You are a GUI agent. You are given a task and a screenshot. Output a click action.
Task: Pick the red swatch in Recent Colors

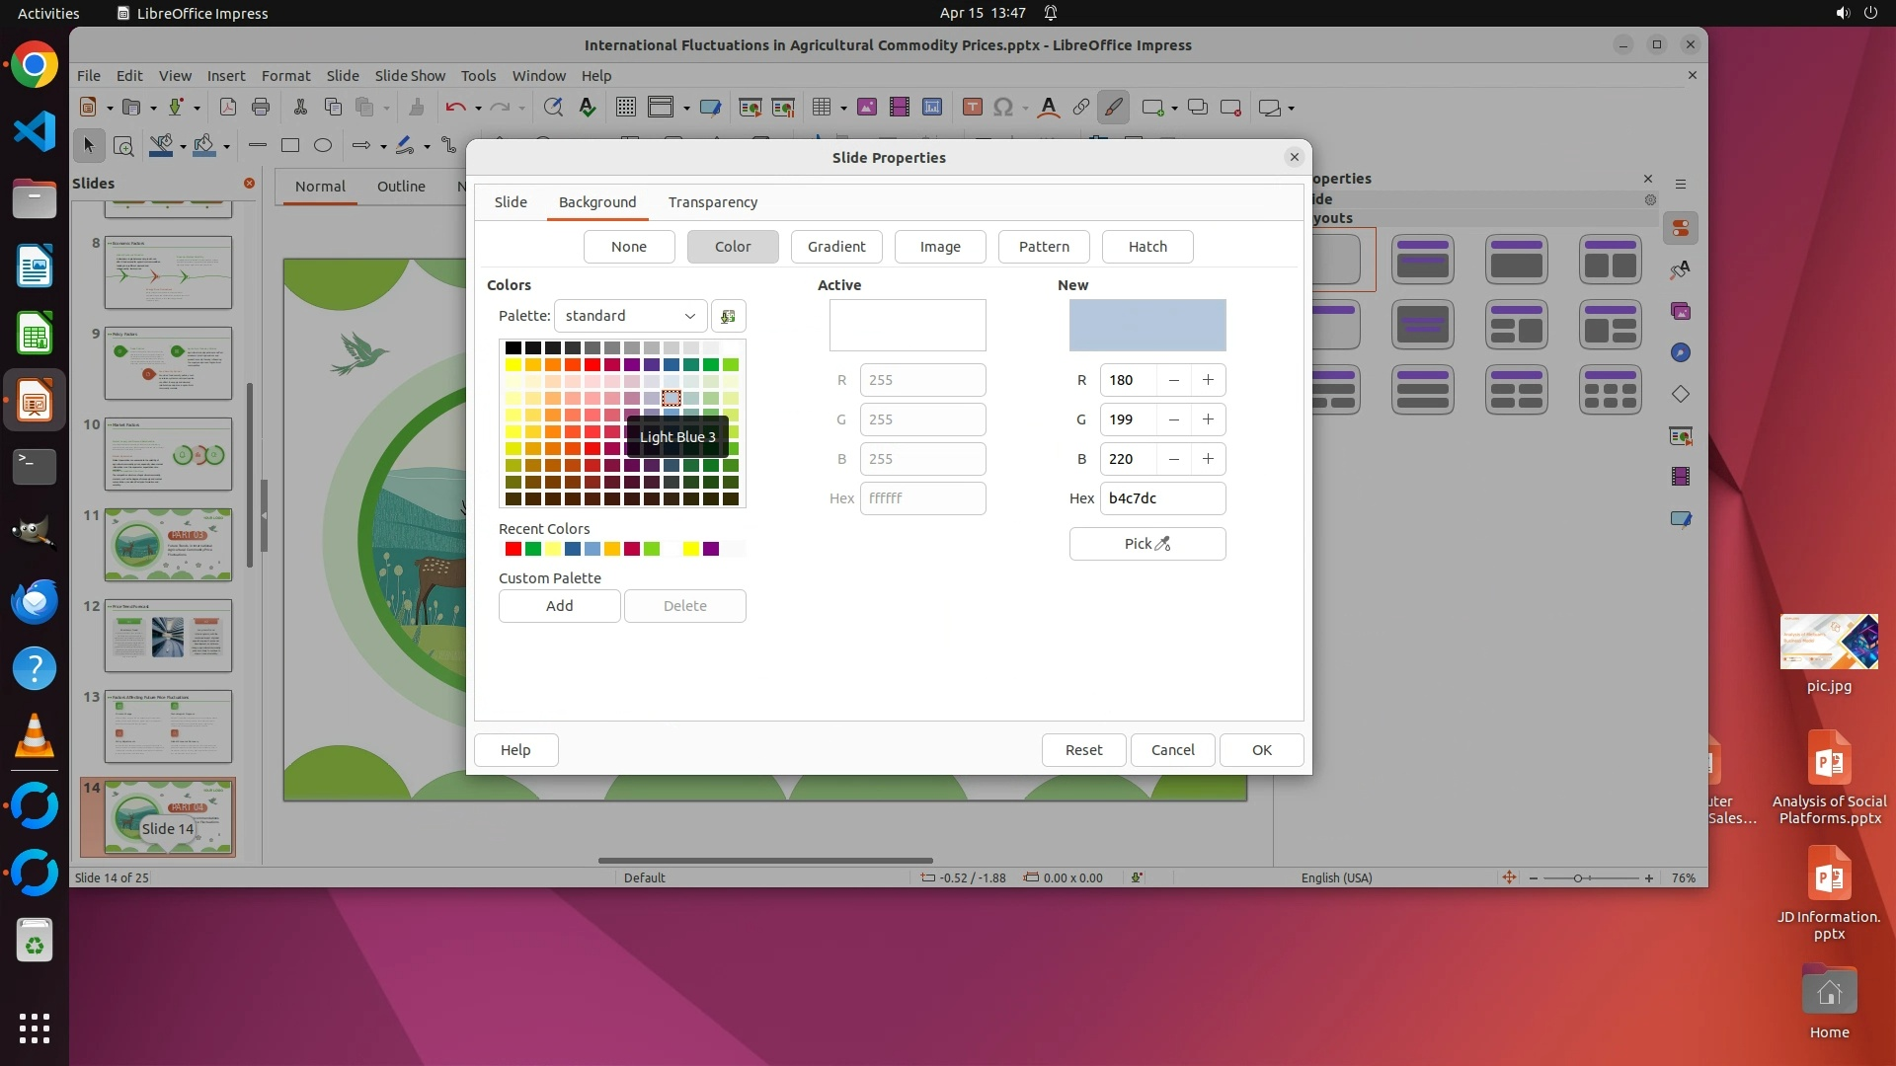click(x=513, y=549)
